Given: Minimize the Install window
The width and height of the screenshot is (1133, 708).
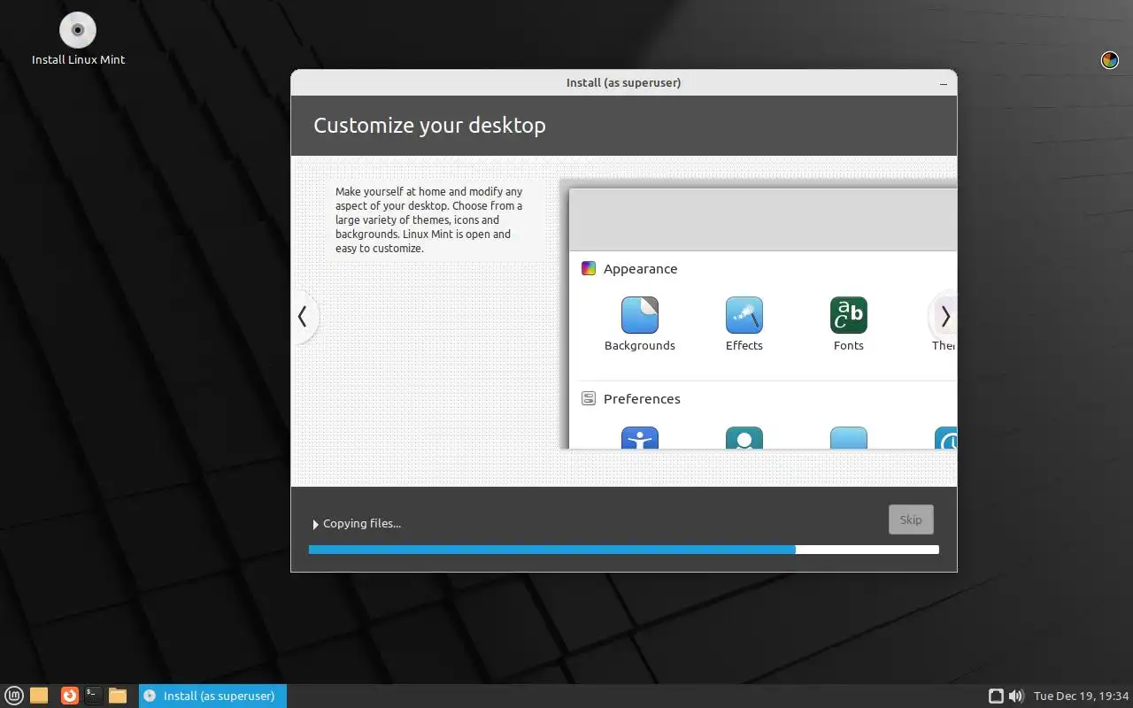Looking at the screenshot, I should (x=944, y=83).
